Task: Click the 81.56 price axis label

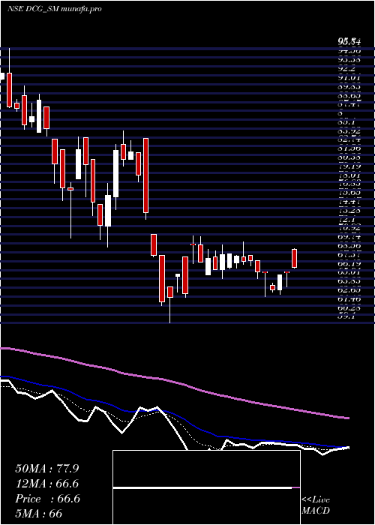Action: (349, 148)
